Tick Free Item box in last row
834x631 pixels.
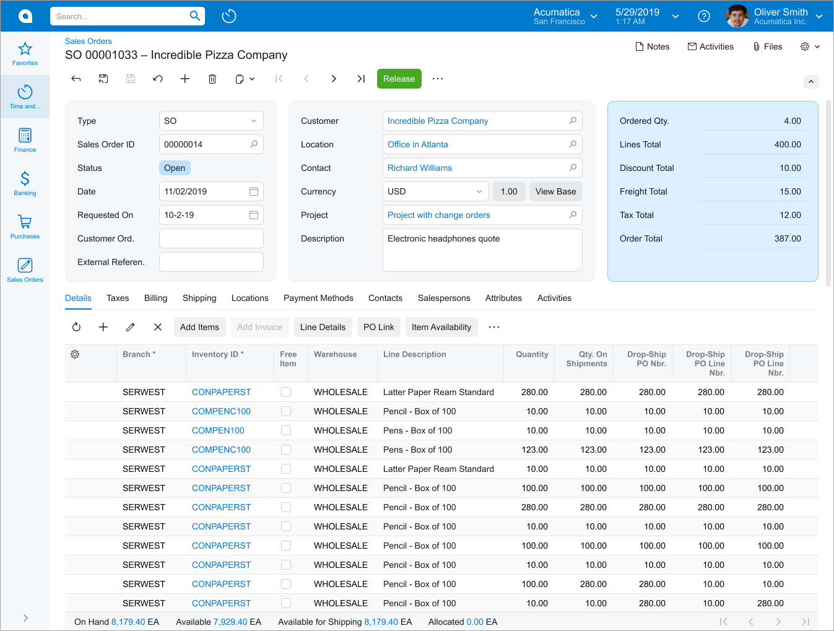(x=286, y=603)
